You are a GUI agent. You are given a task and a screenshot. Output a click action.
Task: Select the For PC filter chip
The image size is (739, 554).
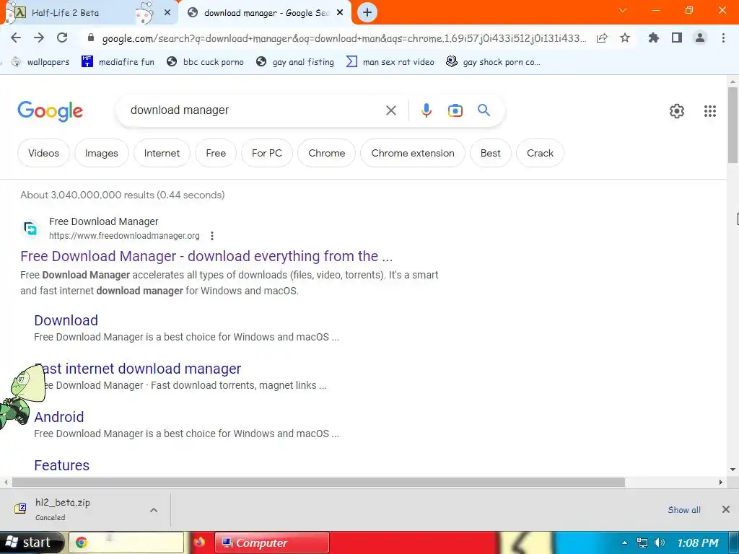point(267,153)
